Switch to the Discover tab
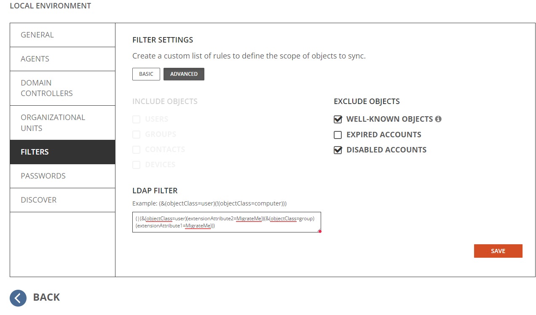 62,200
